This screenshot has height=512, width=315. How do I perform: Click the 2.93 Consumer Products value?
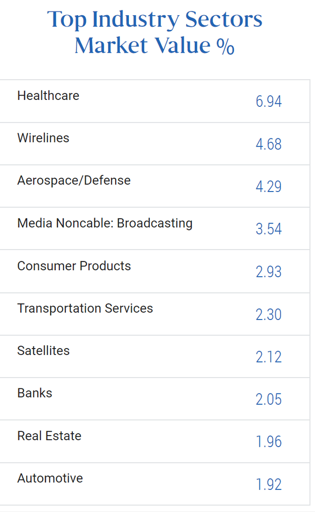tap(268, 272)
